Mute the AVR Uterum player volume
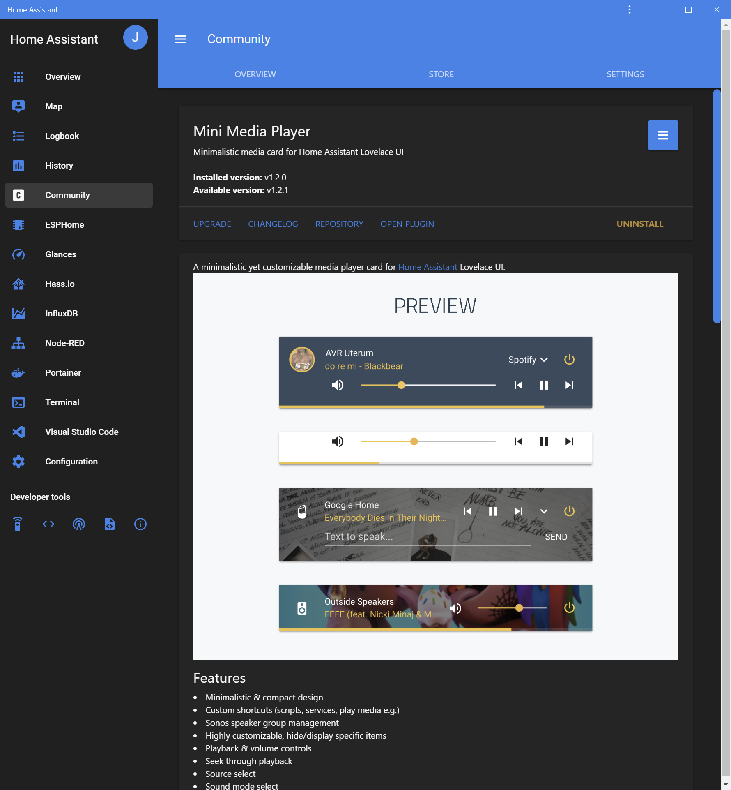 pos(338,385)
